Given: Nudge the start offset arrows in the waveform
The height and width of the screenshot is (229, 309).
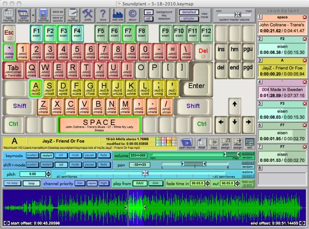Looking at the screenshot, I should pyautogui.click(x=7, y=223).
